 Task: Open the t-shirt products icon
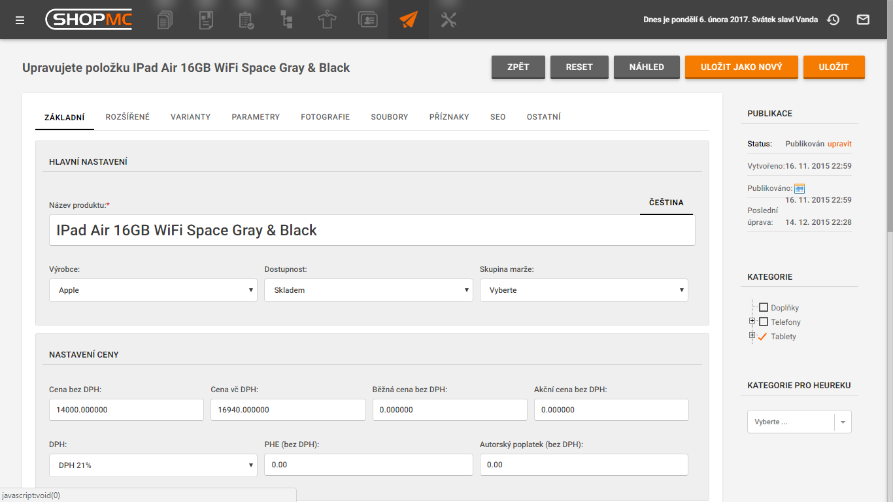tap(327, 20)
